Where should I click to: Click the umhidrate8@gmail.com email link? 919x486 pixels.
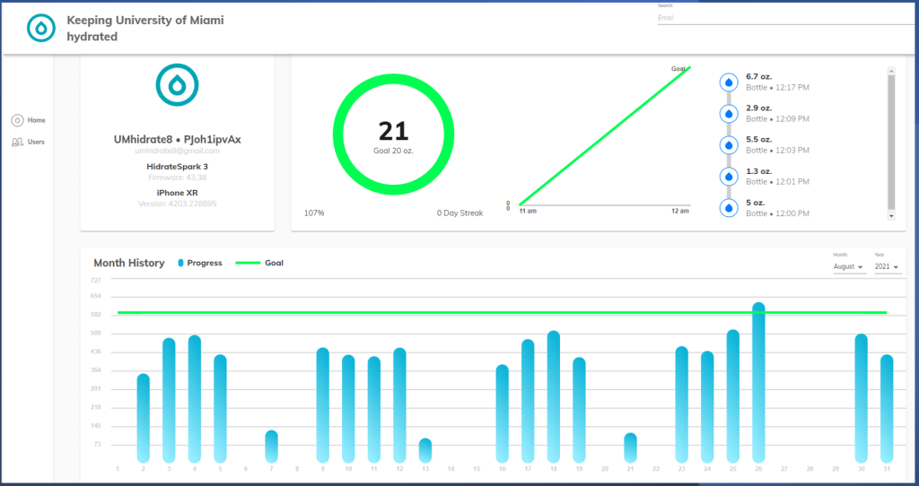pyautogui.click(x=177, y=151)
